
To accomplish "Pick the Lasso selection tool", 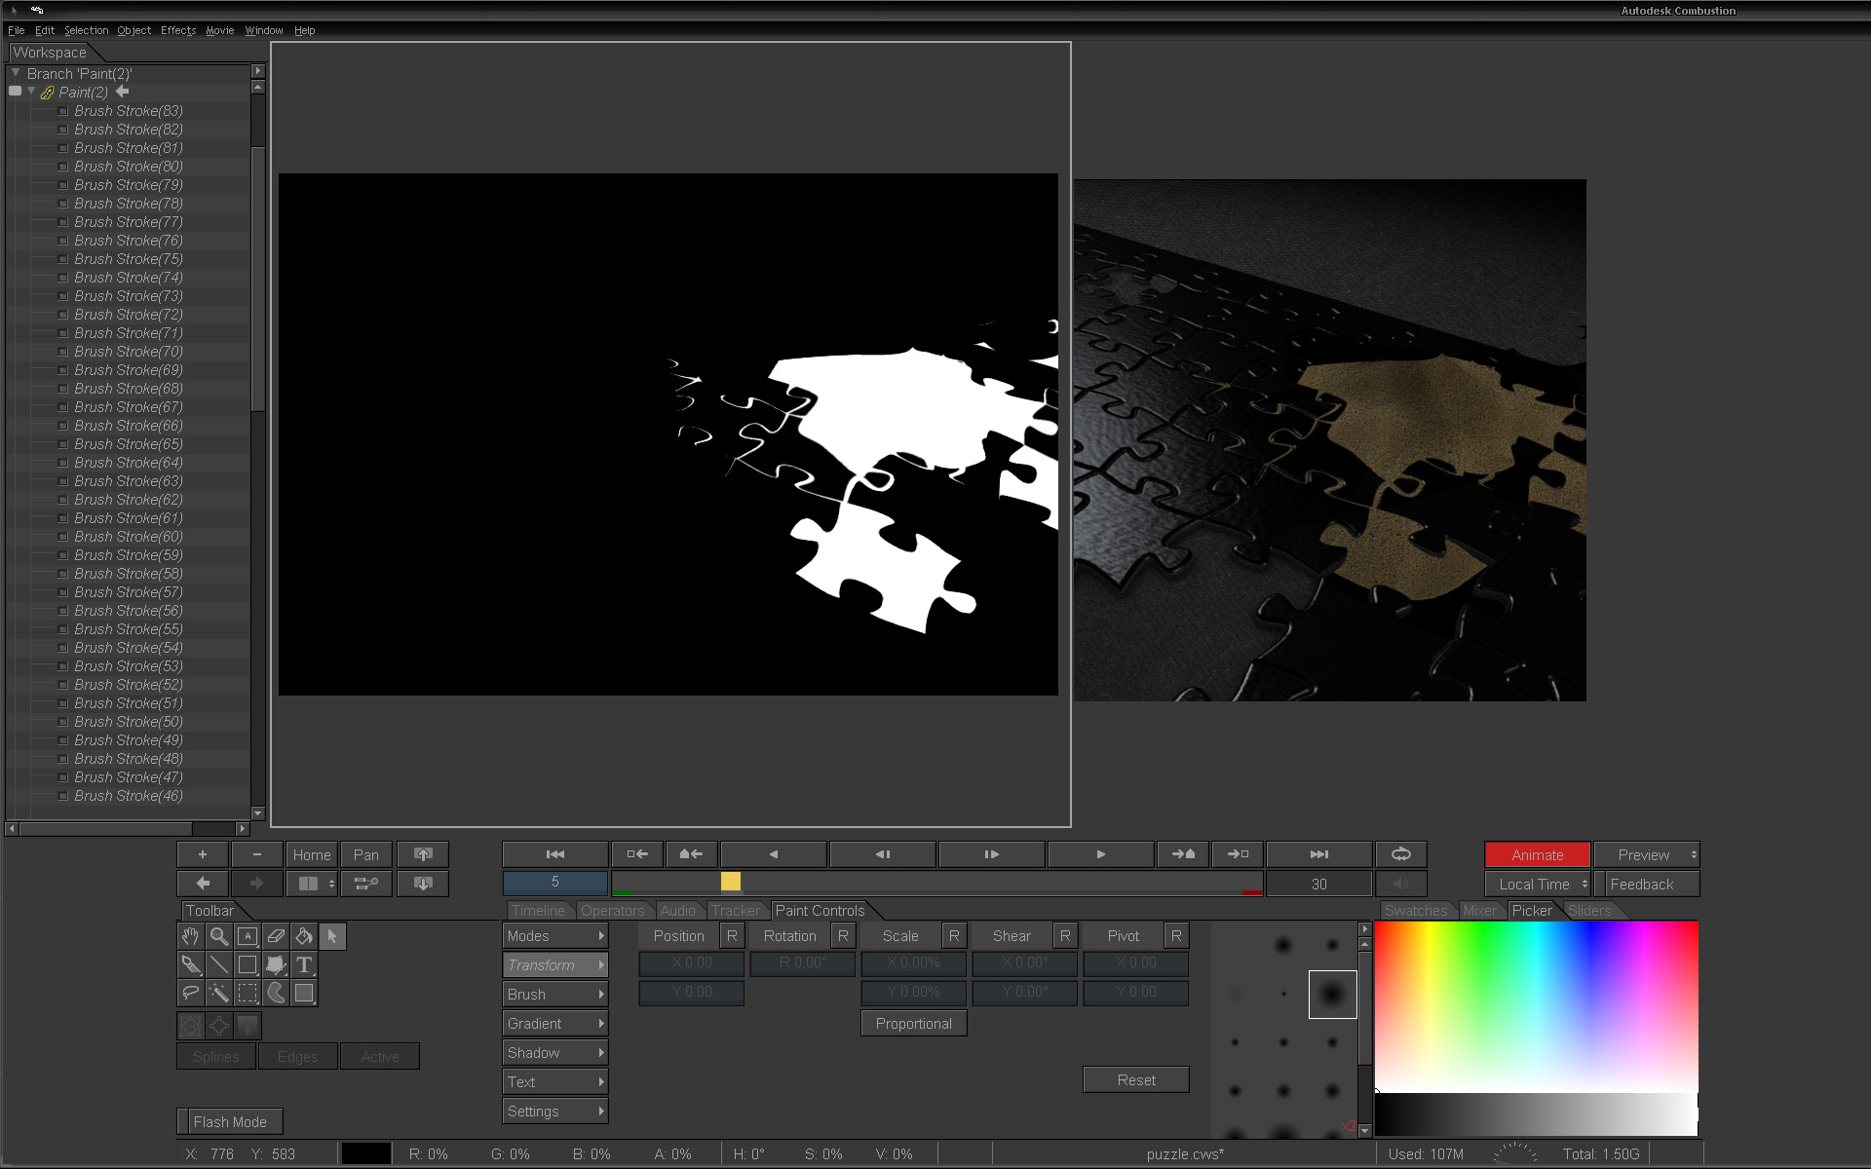I will coord(191,993).
